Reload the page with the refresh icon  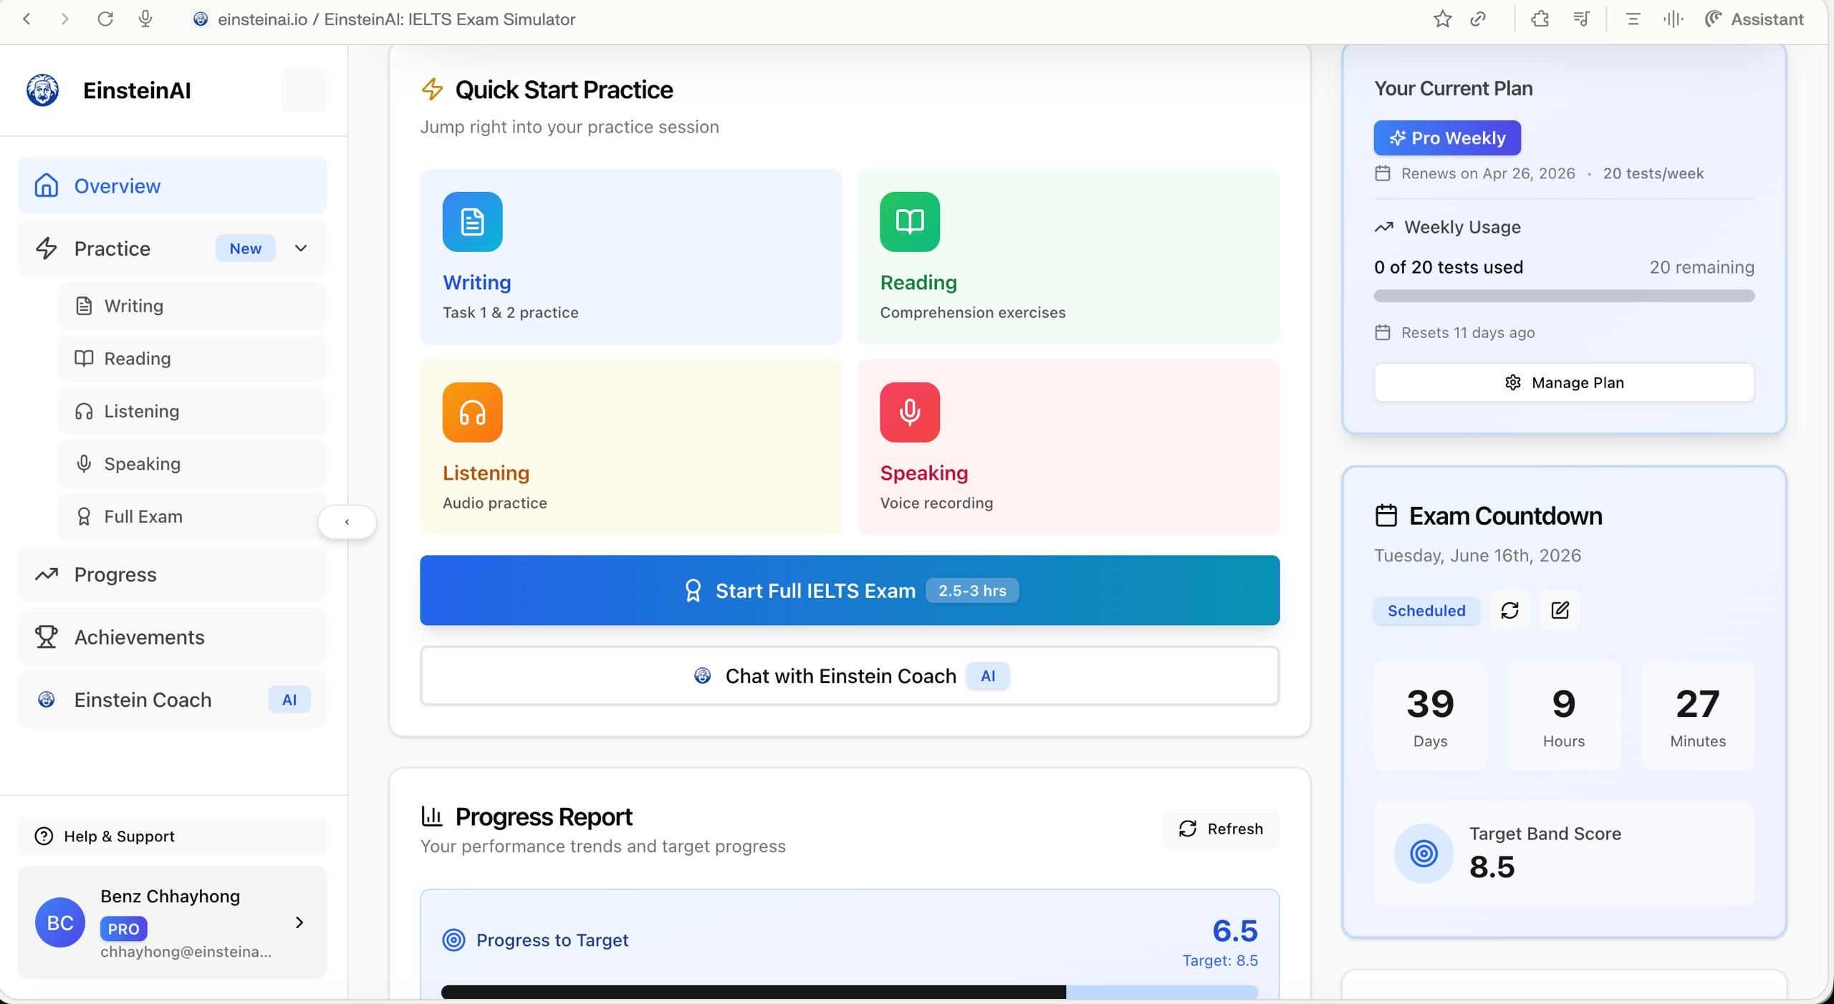(105, 19)
